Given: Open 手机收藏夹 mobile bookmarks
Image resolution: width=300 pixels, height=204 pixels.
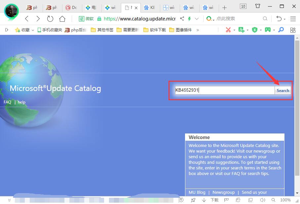Looking at the screenshot, I should coord(50,30).
